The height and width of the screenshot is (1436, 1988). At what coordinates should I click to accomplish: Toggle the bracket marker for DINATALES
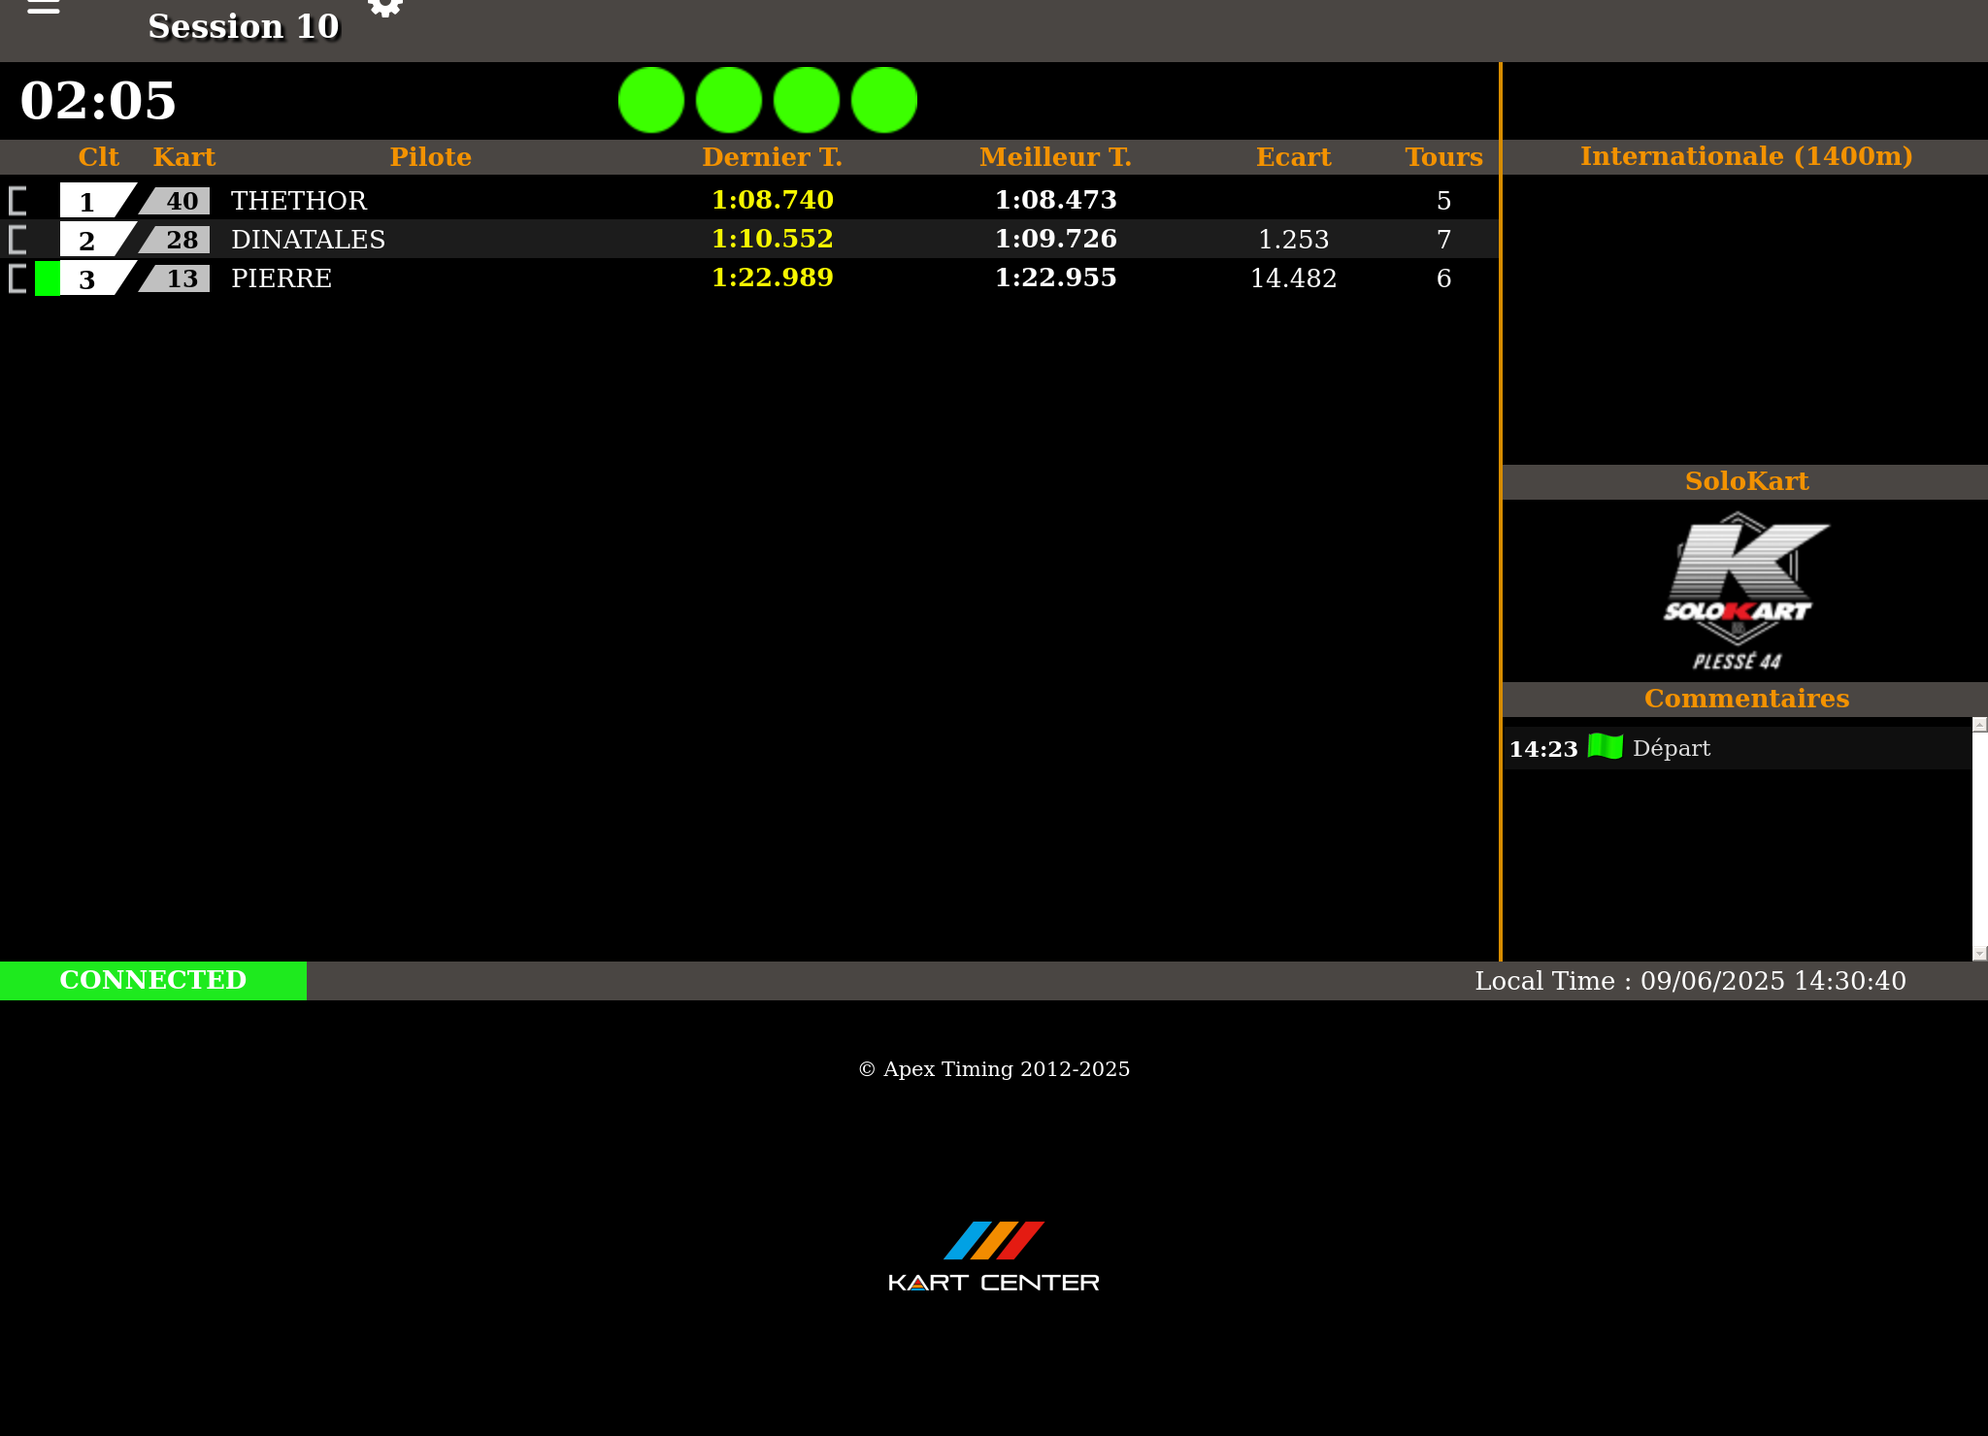point(17,240)
